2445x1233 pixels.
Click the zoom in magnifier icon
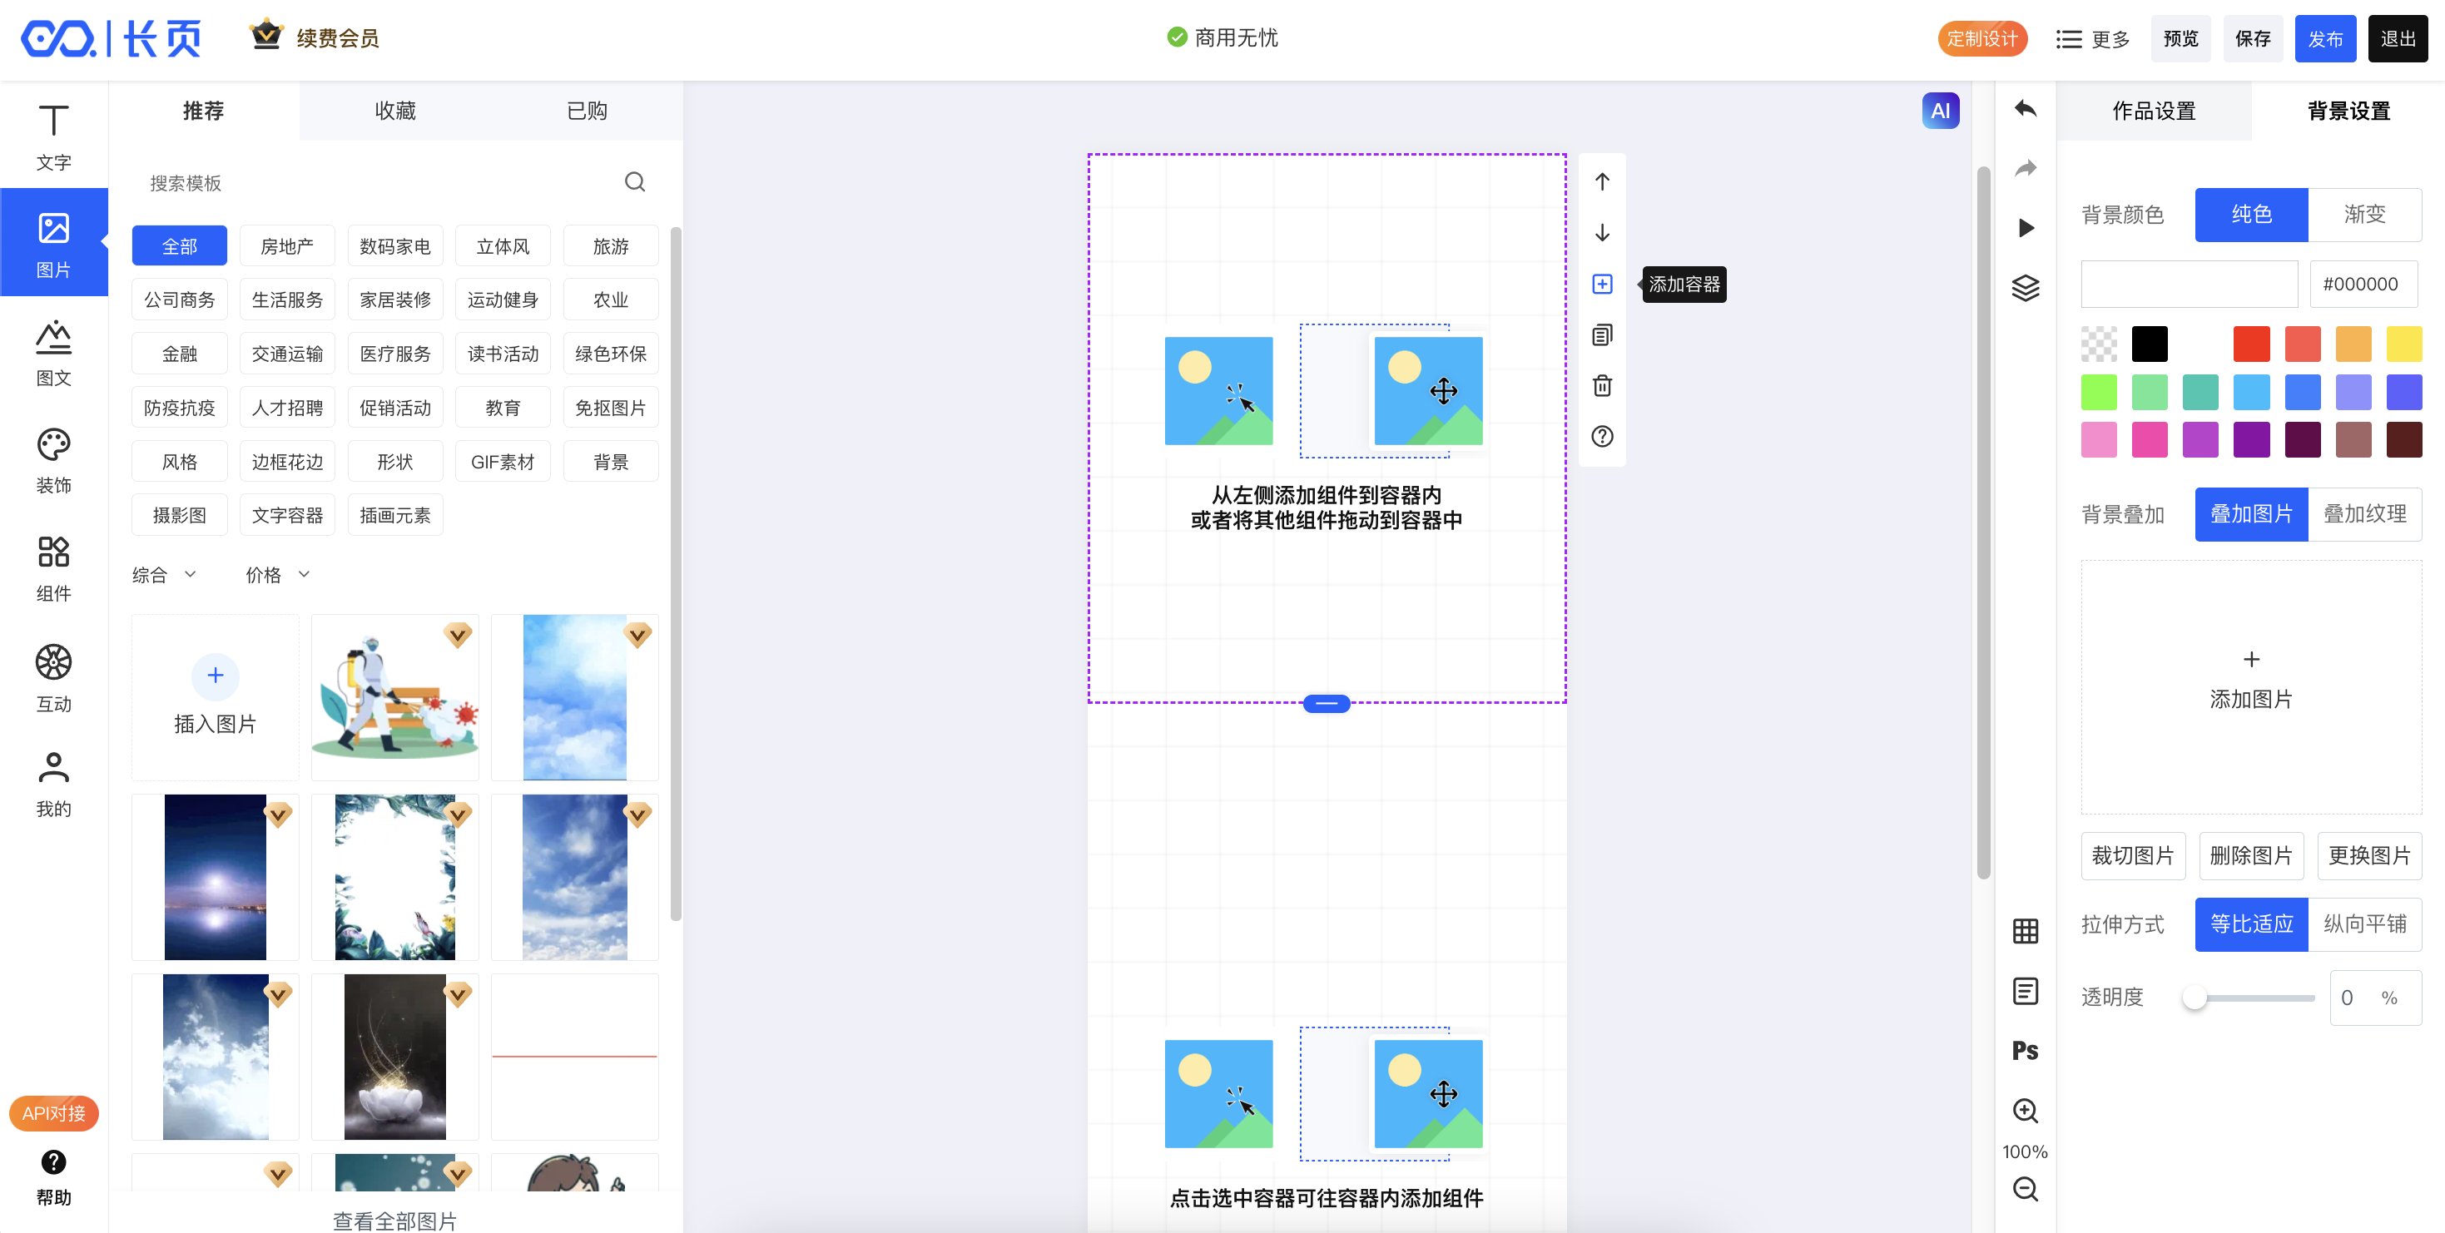click(2025, 1111)
